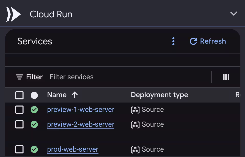
Task: Open the column display options icon
Action: [x=226, y=77]
